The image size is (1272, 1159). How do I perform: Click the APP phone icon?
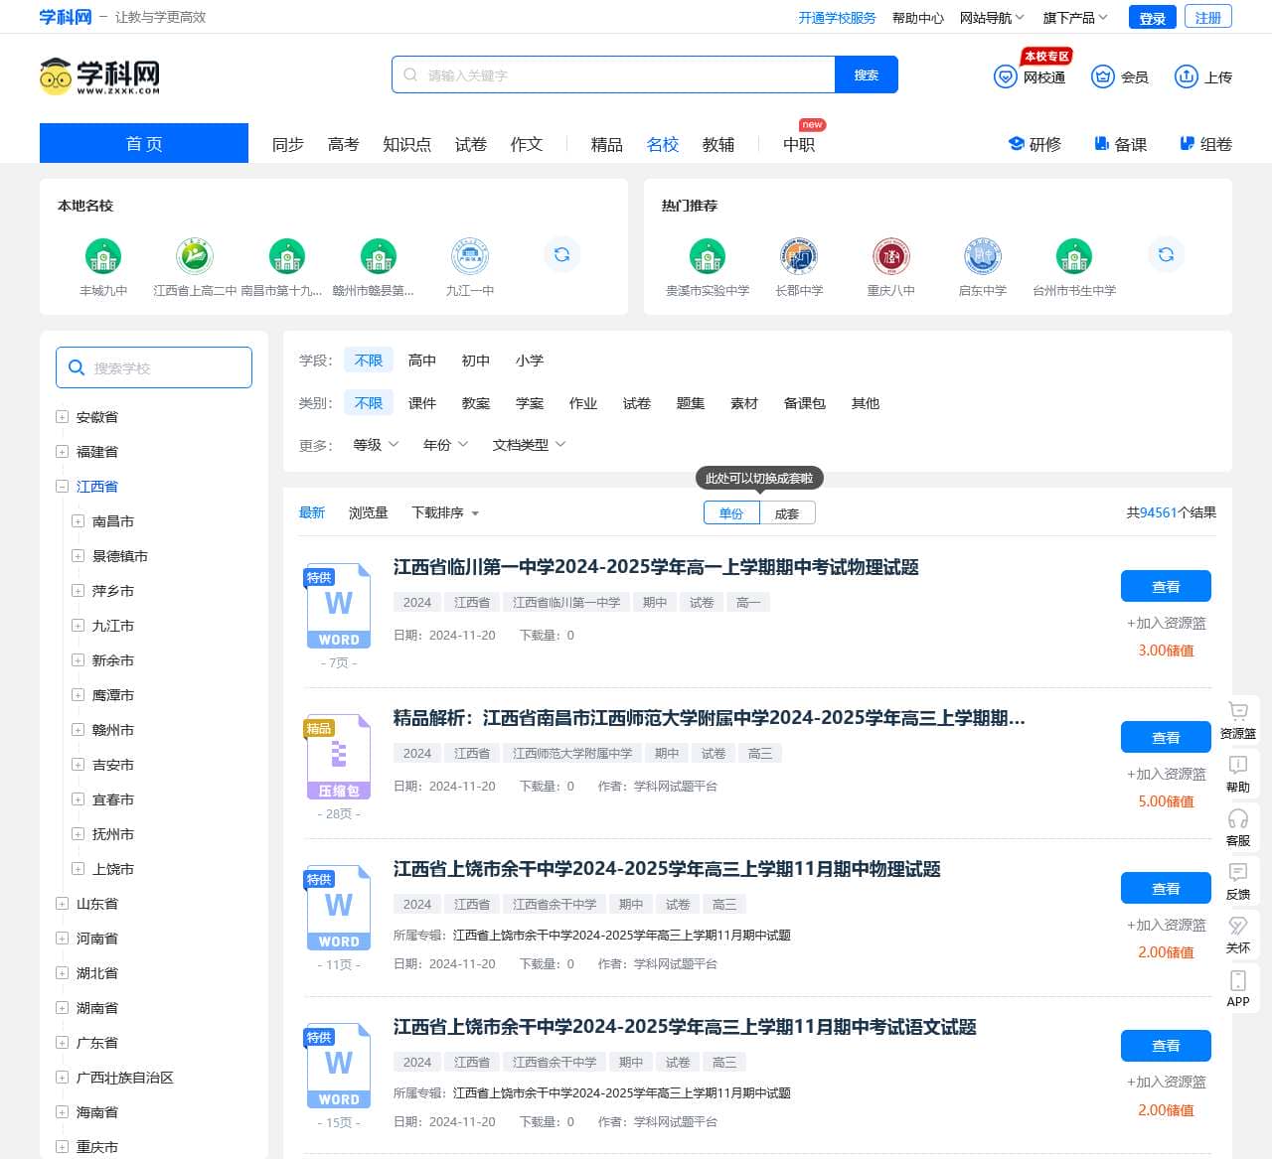tap(1237, 981)
